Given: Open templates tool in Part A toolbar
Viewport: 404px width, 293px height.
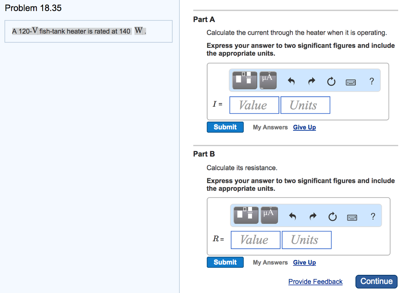Looking at the screenshot, I should pos(245,80).
